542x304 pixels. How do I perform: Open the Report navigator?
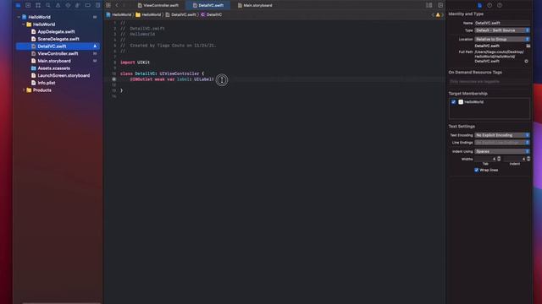(98, 6)
